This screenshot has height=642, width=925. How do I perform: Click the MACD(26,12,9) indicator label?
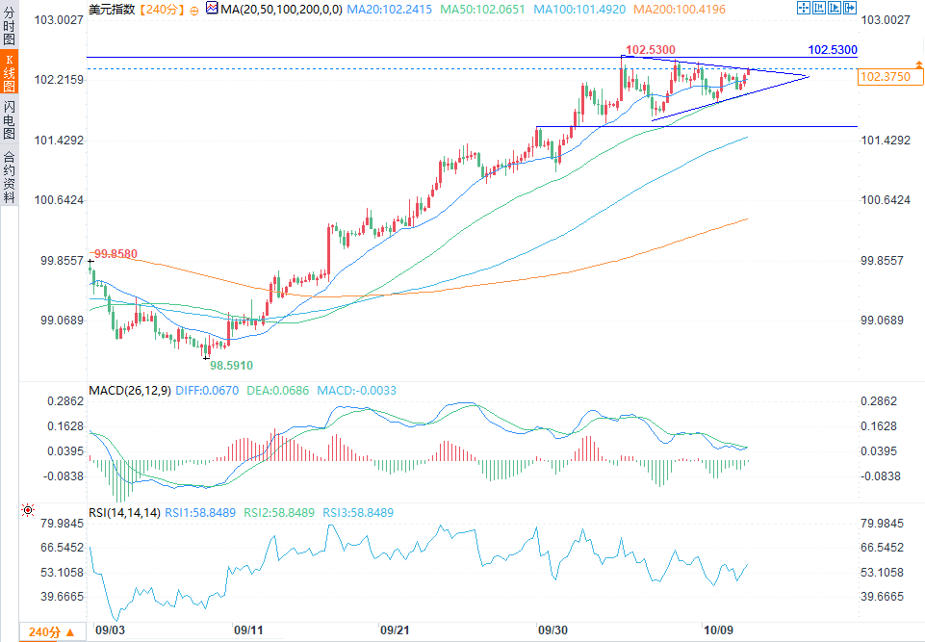pyautogui.click(x=130, y=391)
